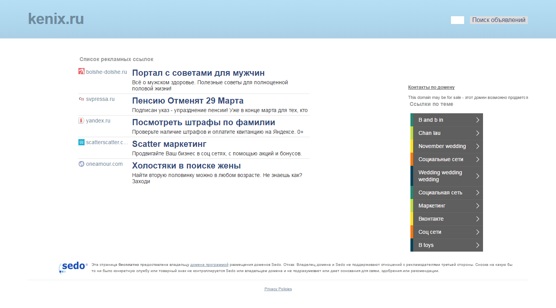Viewport: 556px width, 308px height.
Task: Click the 'Ссылки по теме' heading
Action: pyautogui.click(x=431, y=104)
